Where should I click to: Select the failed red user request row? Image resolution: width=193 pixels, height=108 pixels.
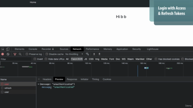tap(18, 84)
